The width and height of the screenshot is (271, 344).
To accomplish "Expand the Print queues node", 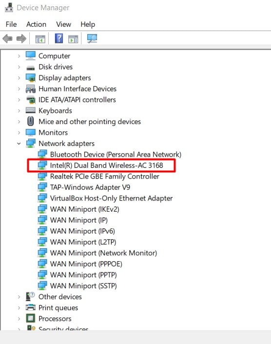I will pos(19,308).
